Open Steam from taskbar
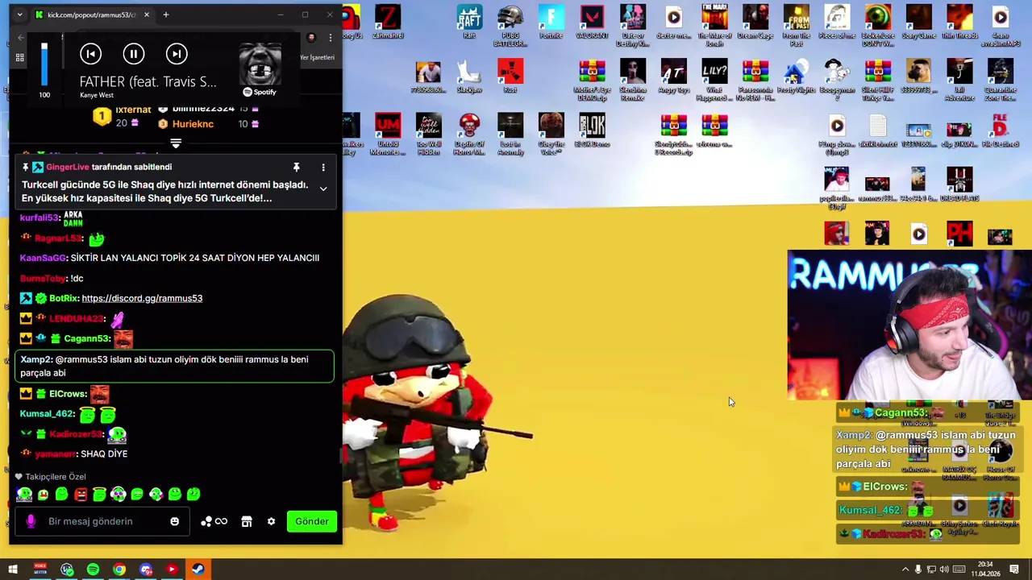1032x580 pixels. pyautogui.click(x=198, y=570)
